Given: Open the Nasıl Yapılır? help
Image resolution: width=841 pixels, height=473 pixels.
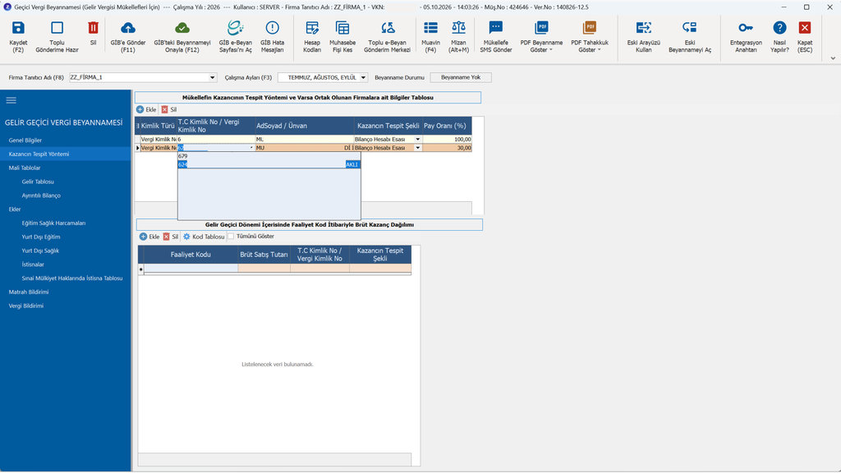Looking at the screenshot, I should point(780,37).
